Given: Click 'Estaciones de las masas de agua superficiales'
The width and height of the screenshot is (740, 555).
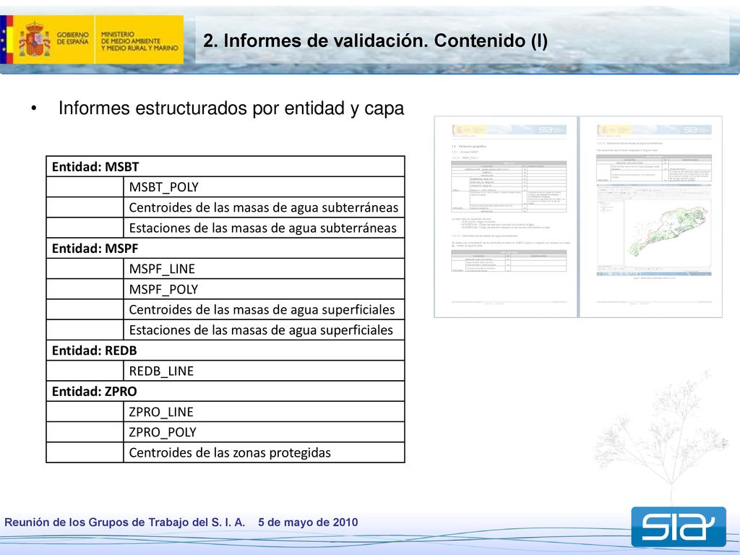Looking at the screenshot, I should point(264,330).
